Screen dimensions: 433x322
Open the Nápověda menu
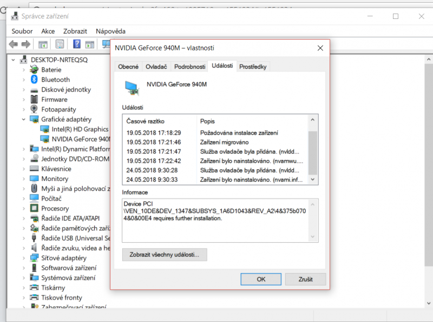pos(111,31)
